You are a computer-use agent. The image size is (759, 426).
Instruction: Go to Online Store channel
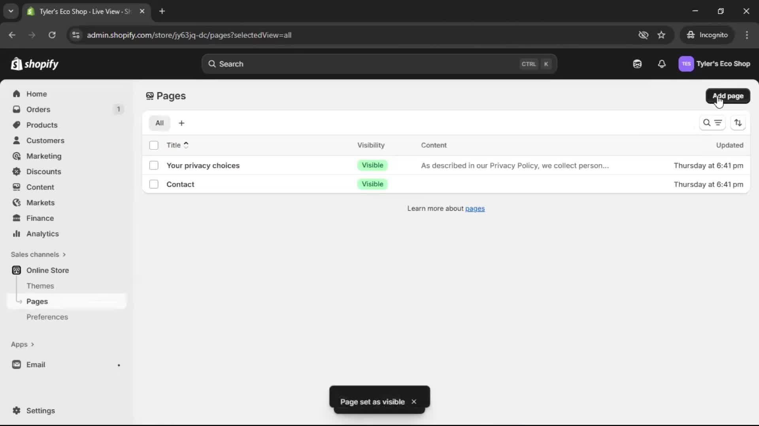coord(47,270)
